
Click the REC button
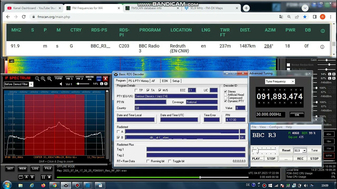point(300,159)
